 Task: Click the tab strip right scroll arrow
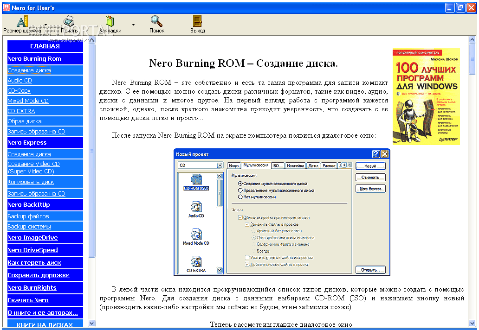(350, 165)
